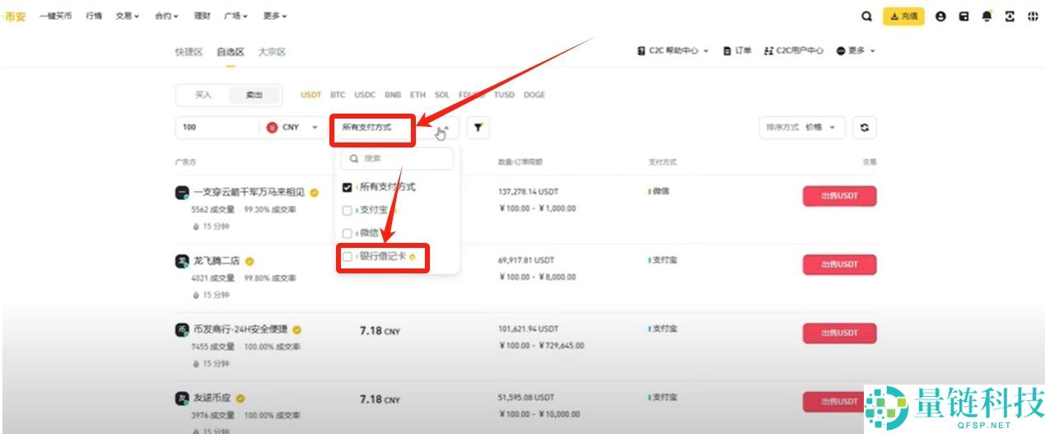This screenshot has height=434, width=1045.
Task: Open the CNY currency dropdown
Action: [292, 128]
